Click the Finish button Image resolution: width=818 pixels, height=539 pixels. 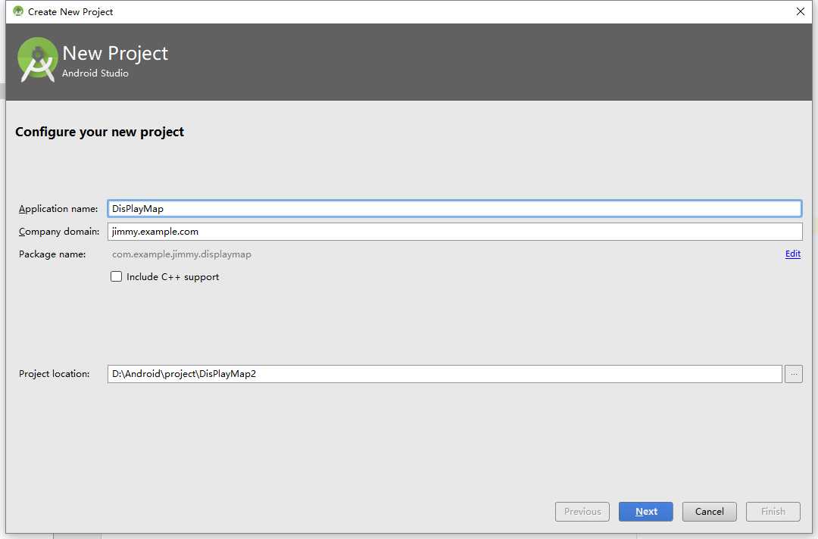point(773,512)
